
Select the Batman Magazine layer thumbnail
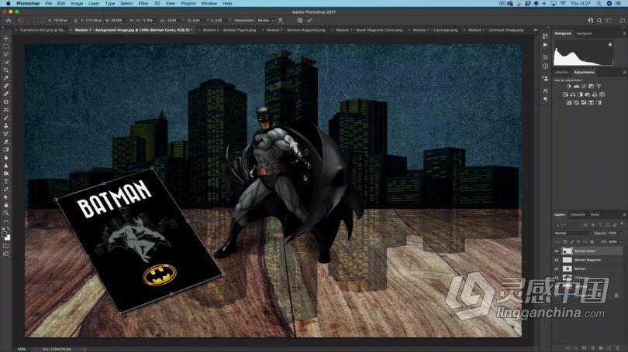click(567, 260)
